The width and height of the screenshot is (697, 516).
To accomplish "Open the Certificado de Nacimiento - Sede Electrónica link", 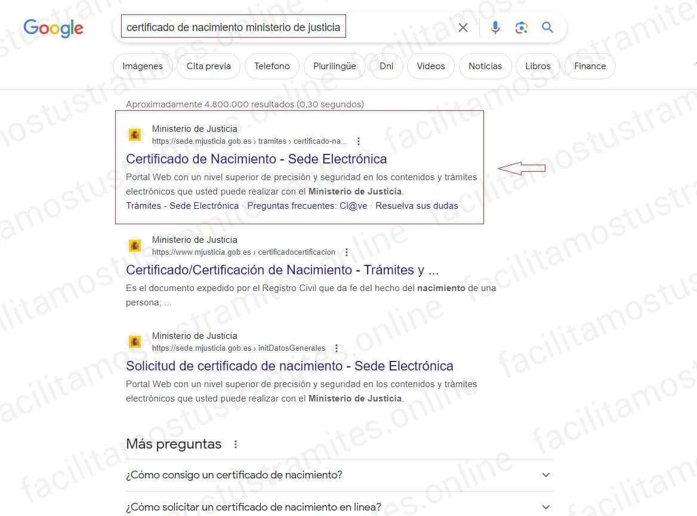I will pyautogui.click(x=257, y=159).
